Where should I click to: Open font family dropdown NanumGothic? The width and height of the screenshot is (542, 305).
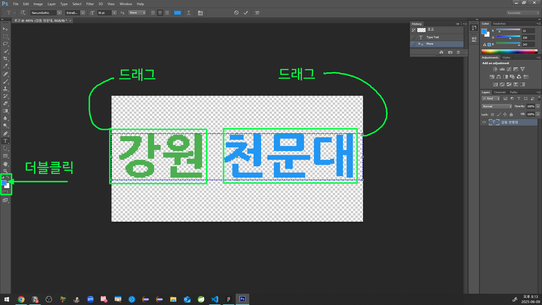pos(59,13)
